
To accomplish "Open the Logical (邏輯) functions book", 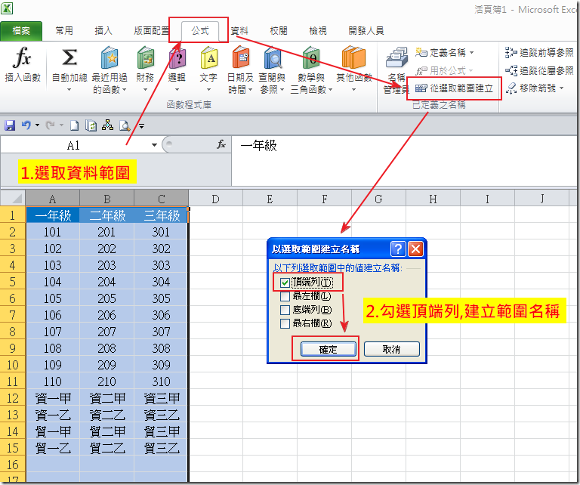I will click(177, 58).
